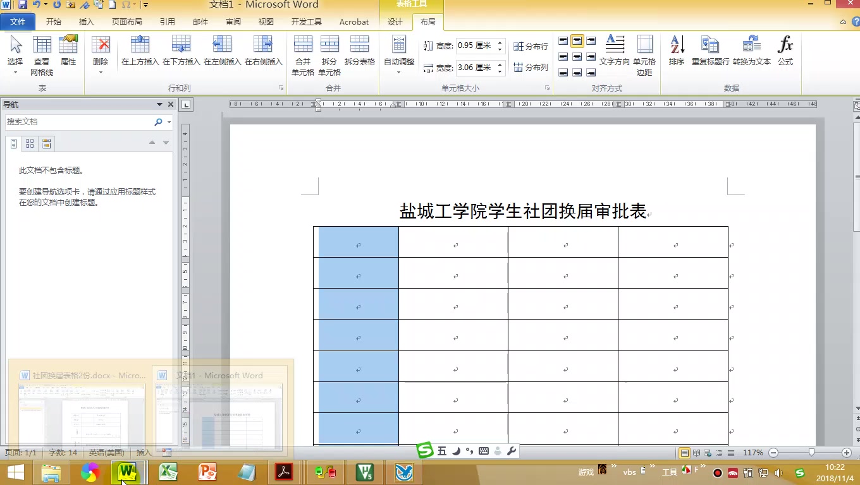Viewport: 860px width, 485px height.
Task: Distribute rows evenly (分布行)
Action: tap(531, 46)
